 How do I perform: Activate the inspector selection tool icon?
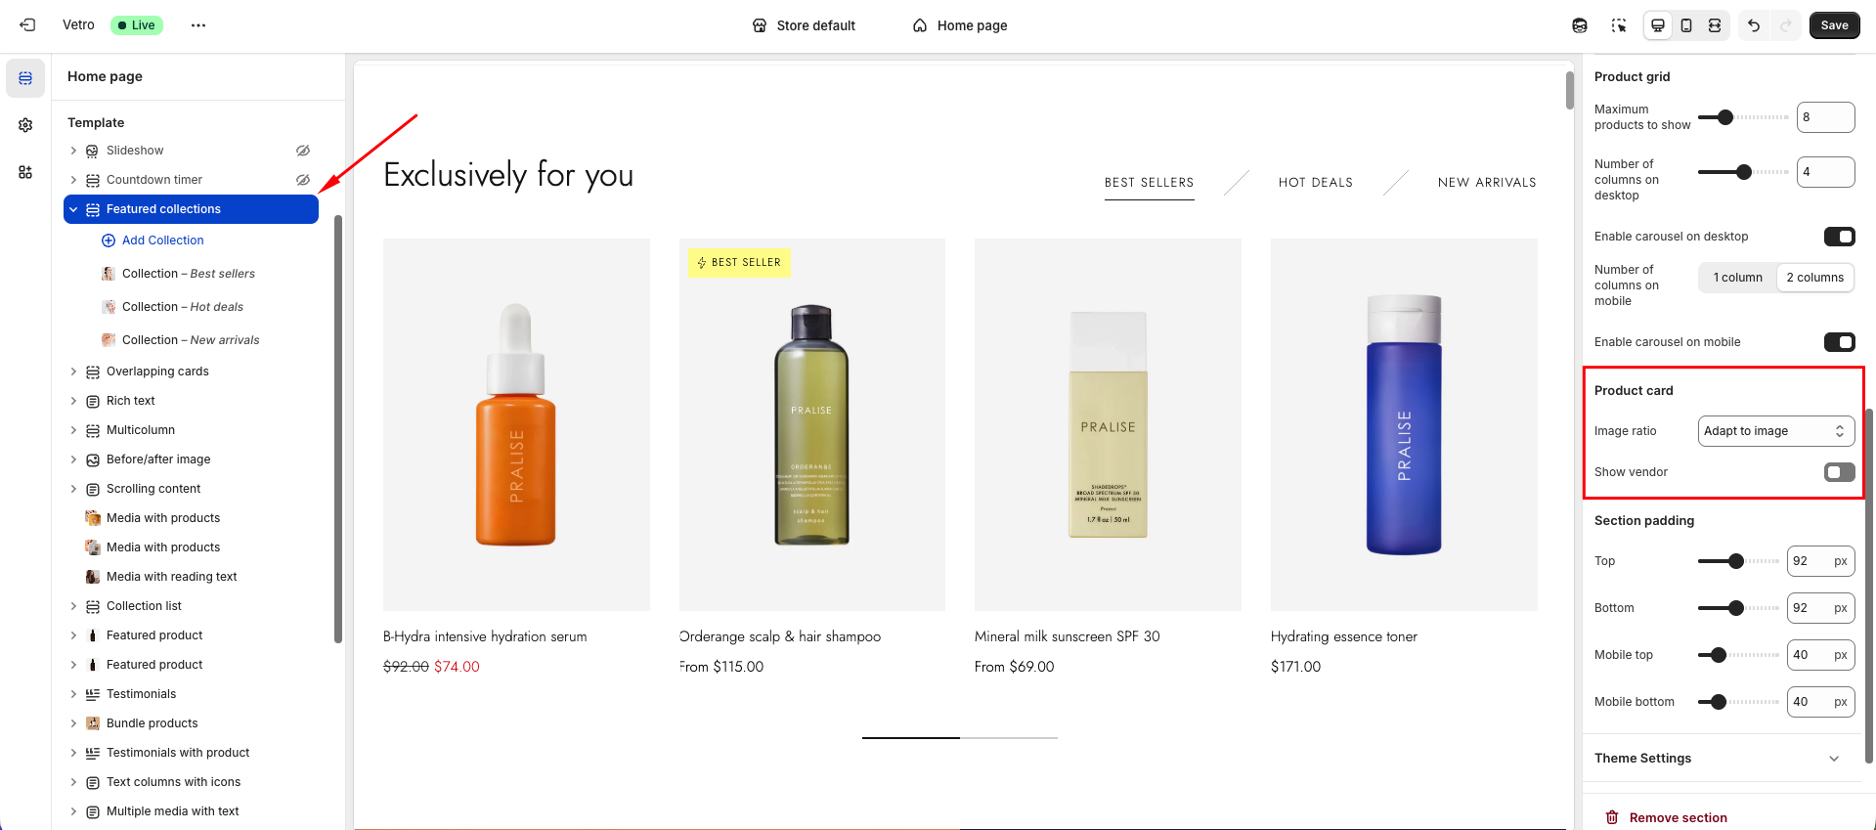(x=1619, y=25)
